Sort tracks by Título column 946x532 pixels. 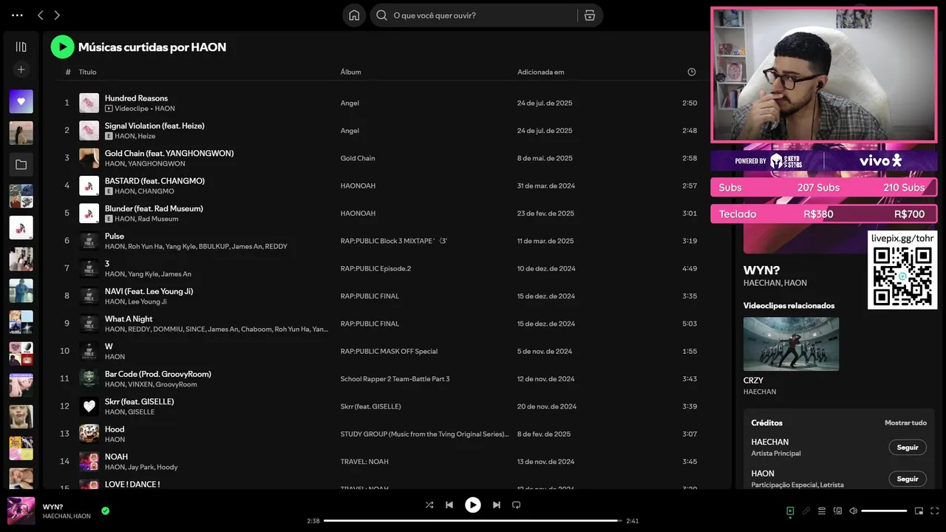point(87,72)
